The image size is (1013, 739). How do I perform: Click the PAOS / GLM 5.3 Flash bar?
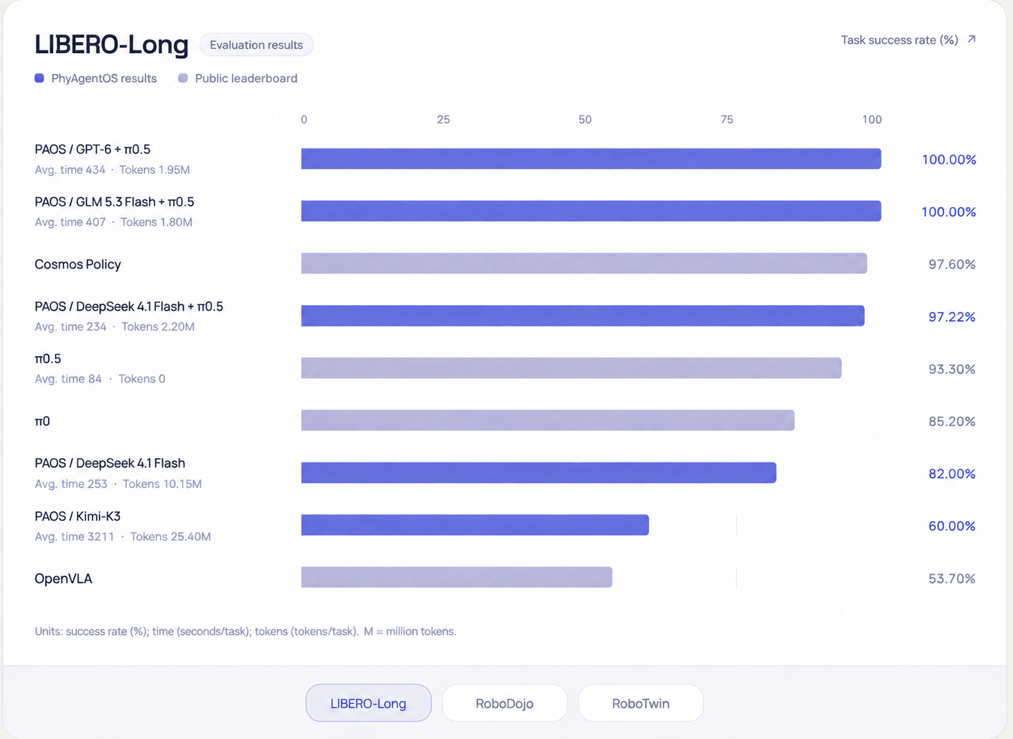click(x=591, y=211)
